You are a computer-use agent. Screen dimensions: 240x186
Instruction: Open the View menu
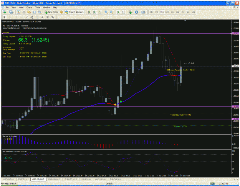[x=13, y=7]
